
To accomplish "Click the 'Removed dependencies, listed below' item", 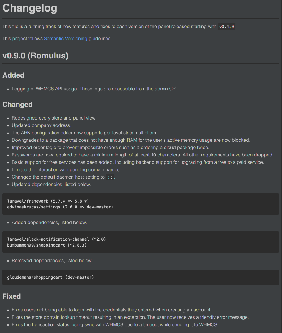I will tap(52, 261).
